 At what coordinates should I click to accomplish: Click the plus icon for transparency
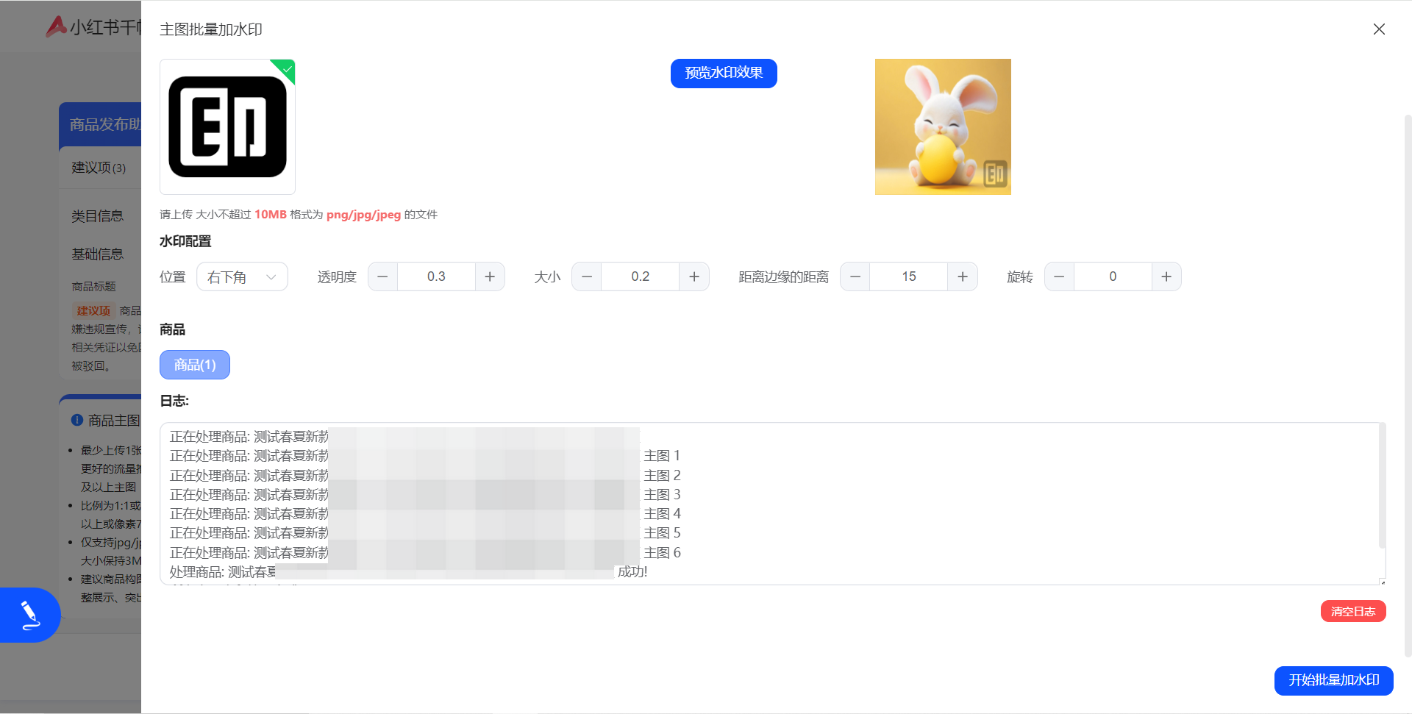click(x=490, y=276)
